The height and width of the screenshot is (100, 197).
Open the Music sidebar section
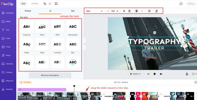point(6,55)
